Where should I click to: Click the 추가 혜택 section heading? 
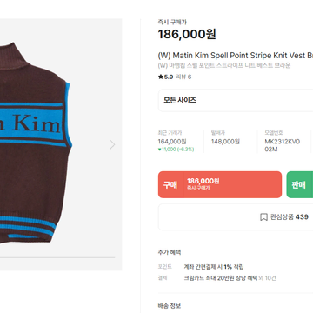[x=170, y=252]
